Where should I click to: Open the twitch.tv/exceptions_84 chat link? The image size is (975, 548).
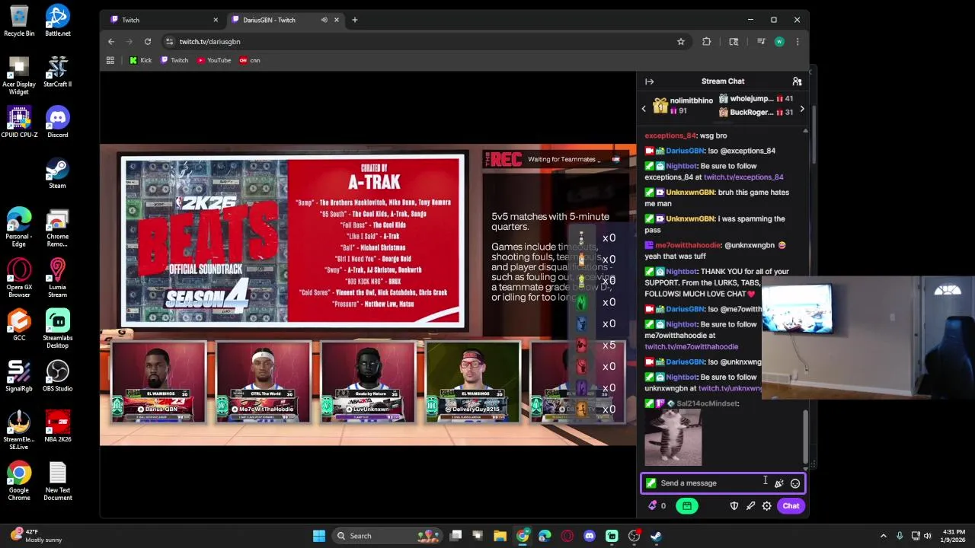point(743,177)
